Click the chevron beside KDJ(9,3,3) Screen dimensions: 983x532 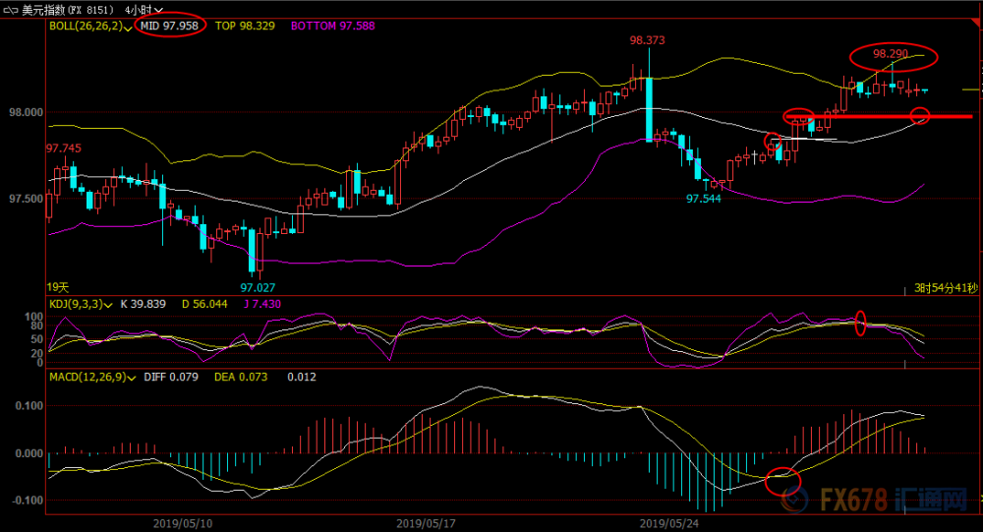click(108, 306)
